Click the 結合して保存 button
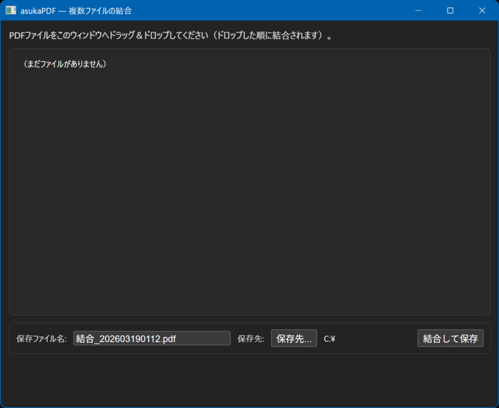The image size is (499, 408). coord(450,339)
